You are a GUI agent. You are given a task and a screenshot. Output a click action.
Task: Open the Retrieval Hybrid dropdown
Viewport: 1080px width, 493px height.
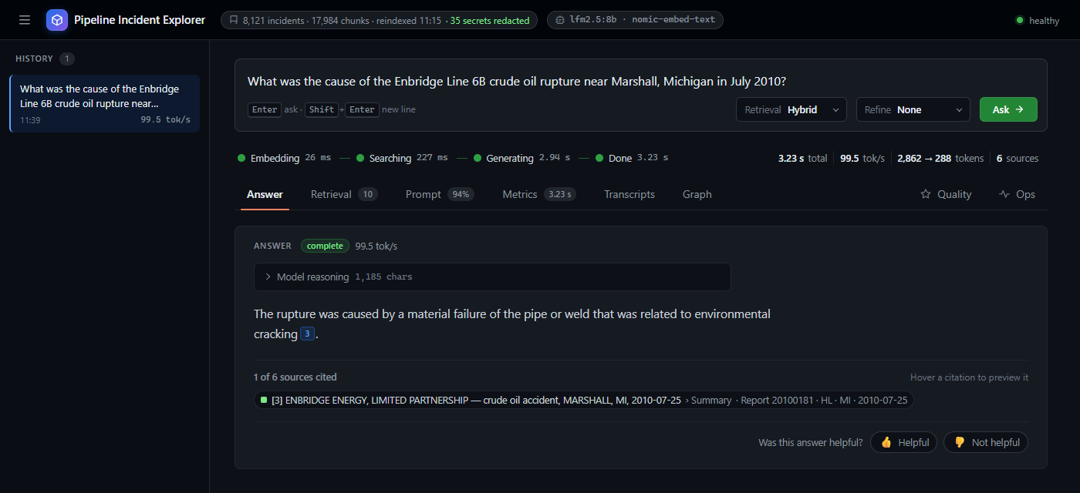tap(791, 109)
